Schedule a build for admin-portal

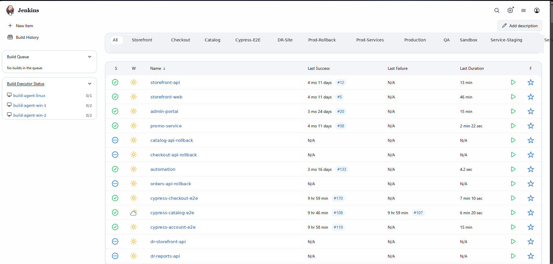pos(513,111)
